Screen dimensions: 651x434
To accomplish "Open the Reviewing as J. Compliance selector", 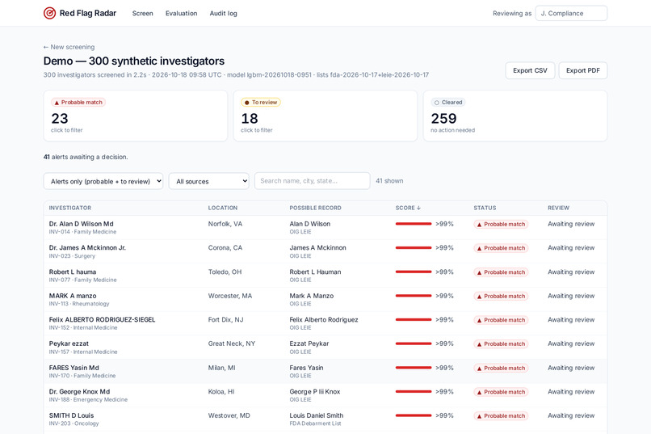I will point(571,13).
